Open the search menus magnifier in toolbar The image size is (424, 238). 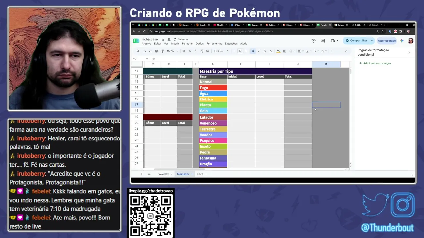tap(138, 51)
